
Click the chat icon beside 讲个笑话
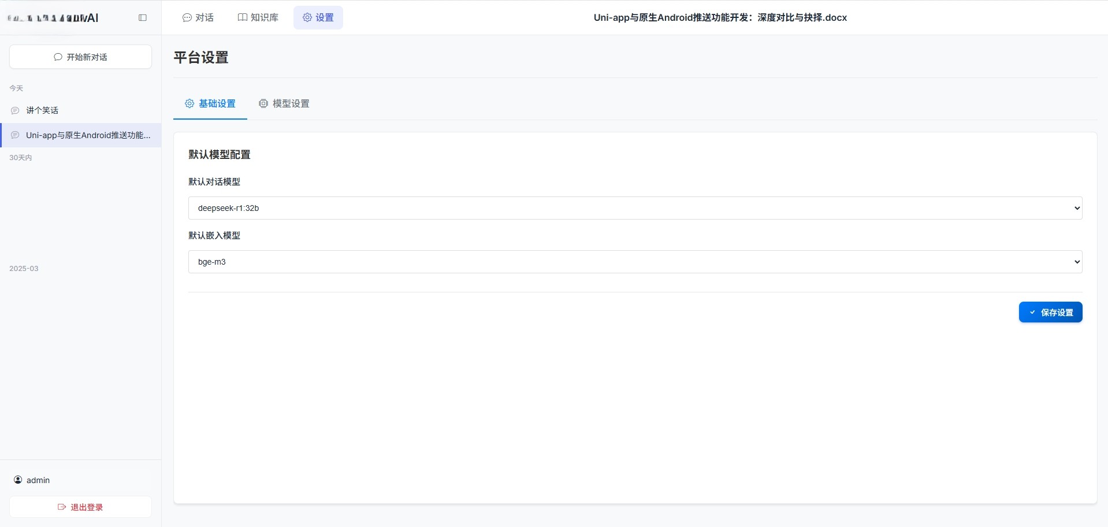pos(14,110)
